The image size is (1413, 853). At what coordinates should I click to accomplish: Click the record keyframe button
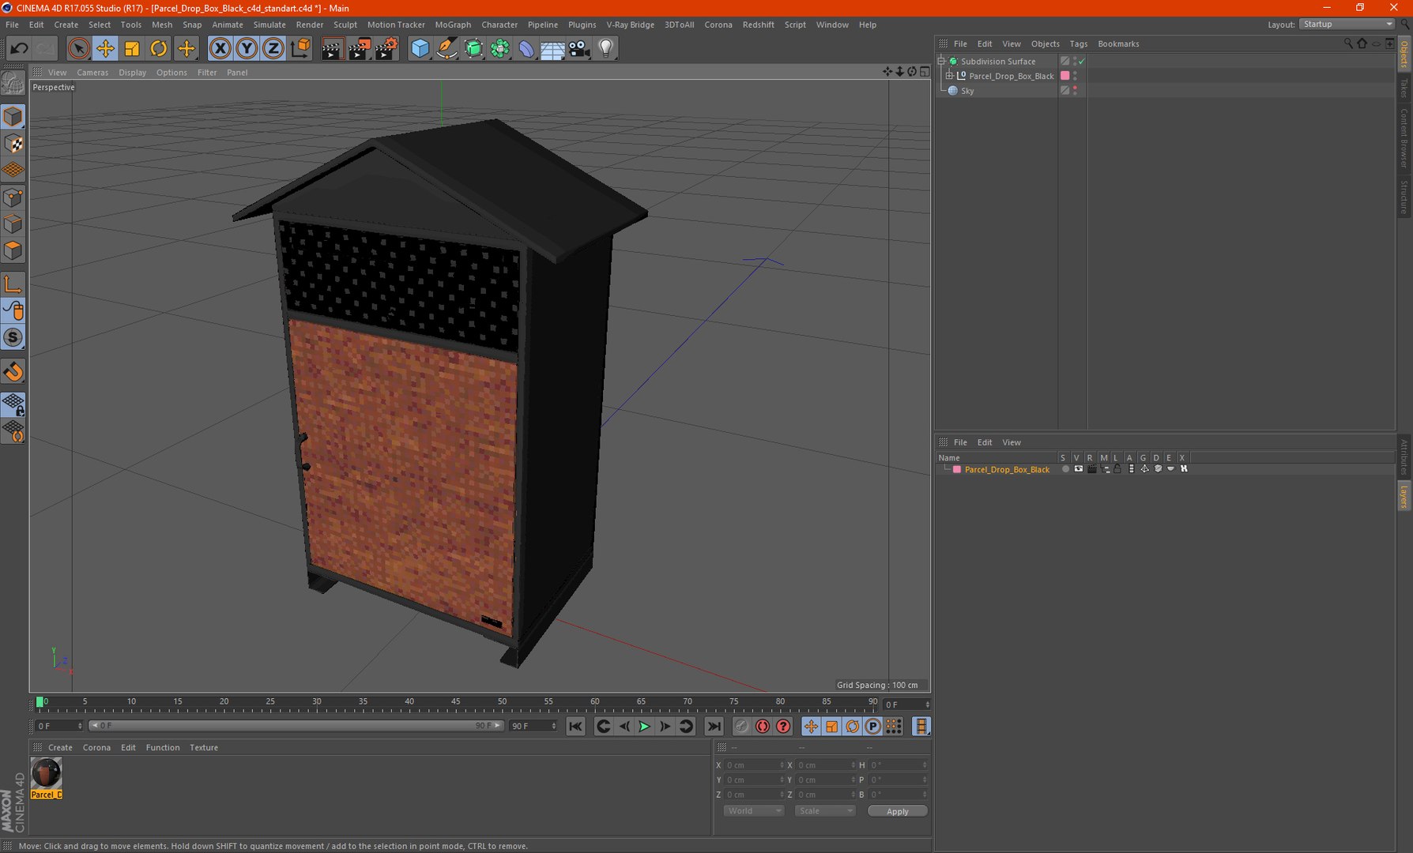tap(741, 727)
